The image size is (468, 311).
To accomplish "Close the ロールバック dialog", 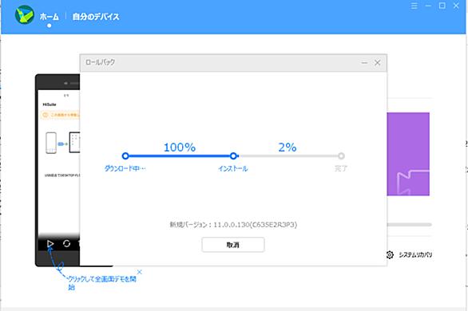I will [x=377, y=62].
